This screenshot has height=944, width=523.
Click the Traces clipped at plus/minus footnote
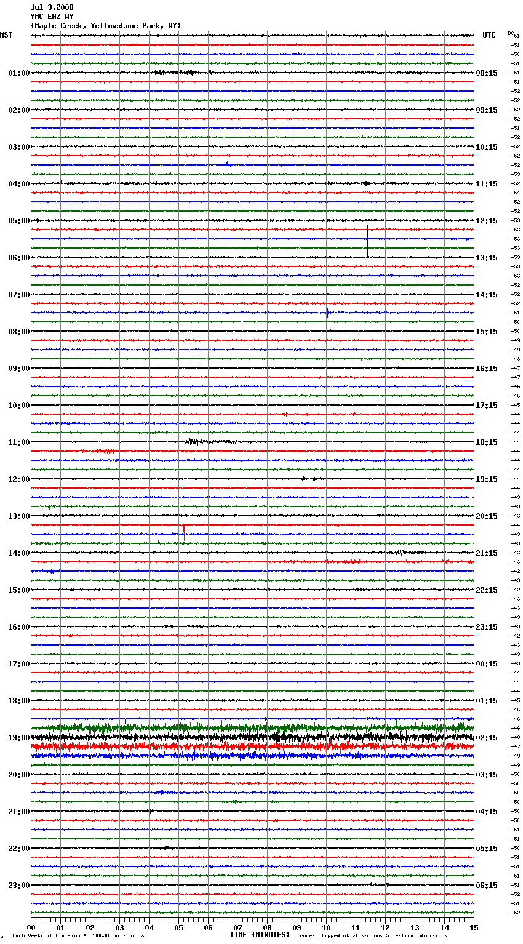click(x=372, y=936)
